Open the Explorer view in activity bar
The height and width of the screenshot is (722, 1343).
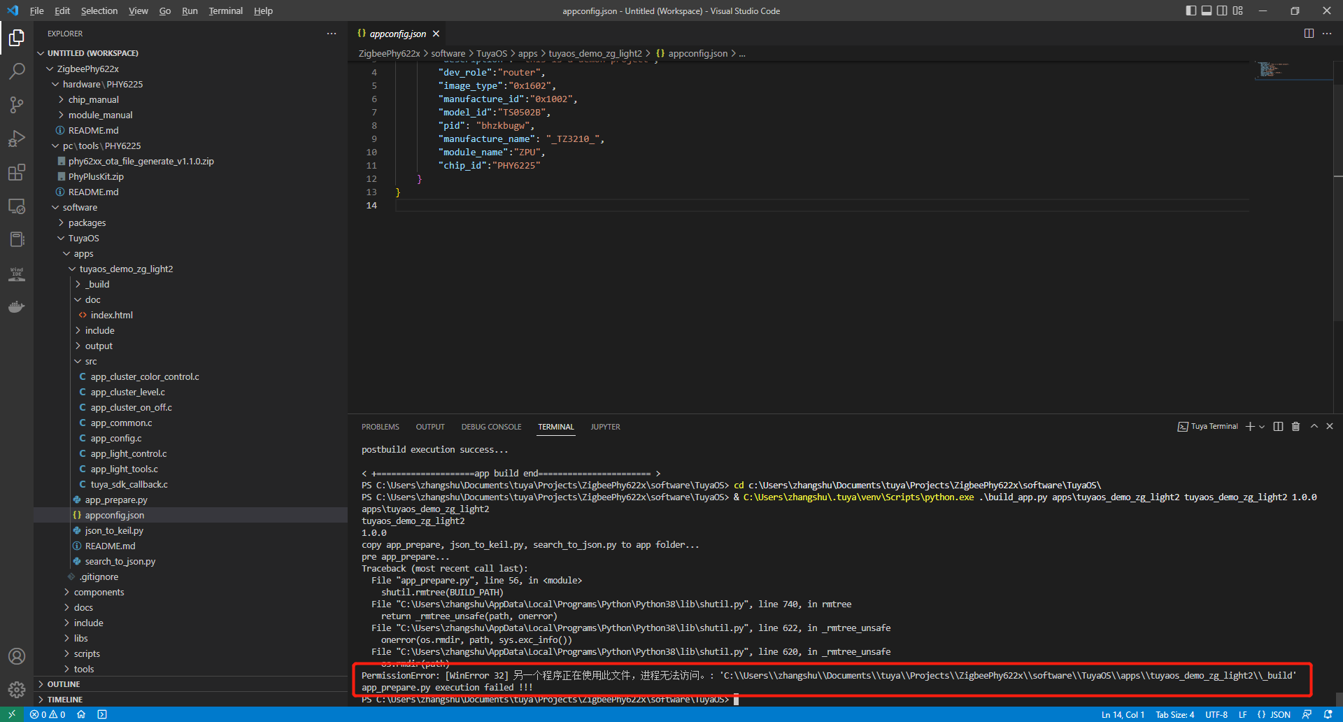[x=17, y=38]
